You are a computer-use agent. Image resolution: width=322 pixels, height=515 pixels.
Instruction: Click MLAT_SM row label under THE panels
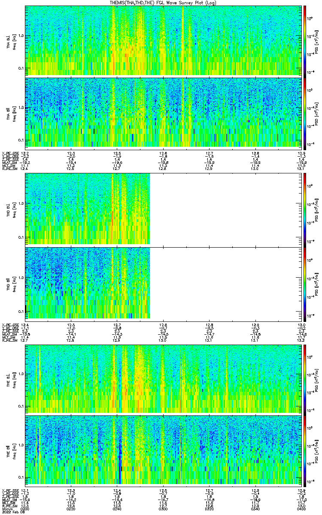pos(9,500)
